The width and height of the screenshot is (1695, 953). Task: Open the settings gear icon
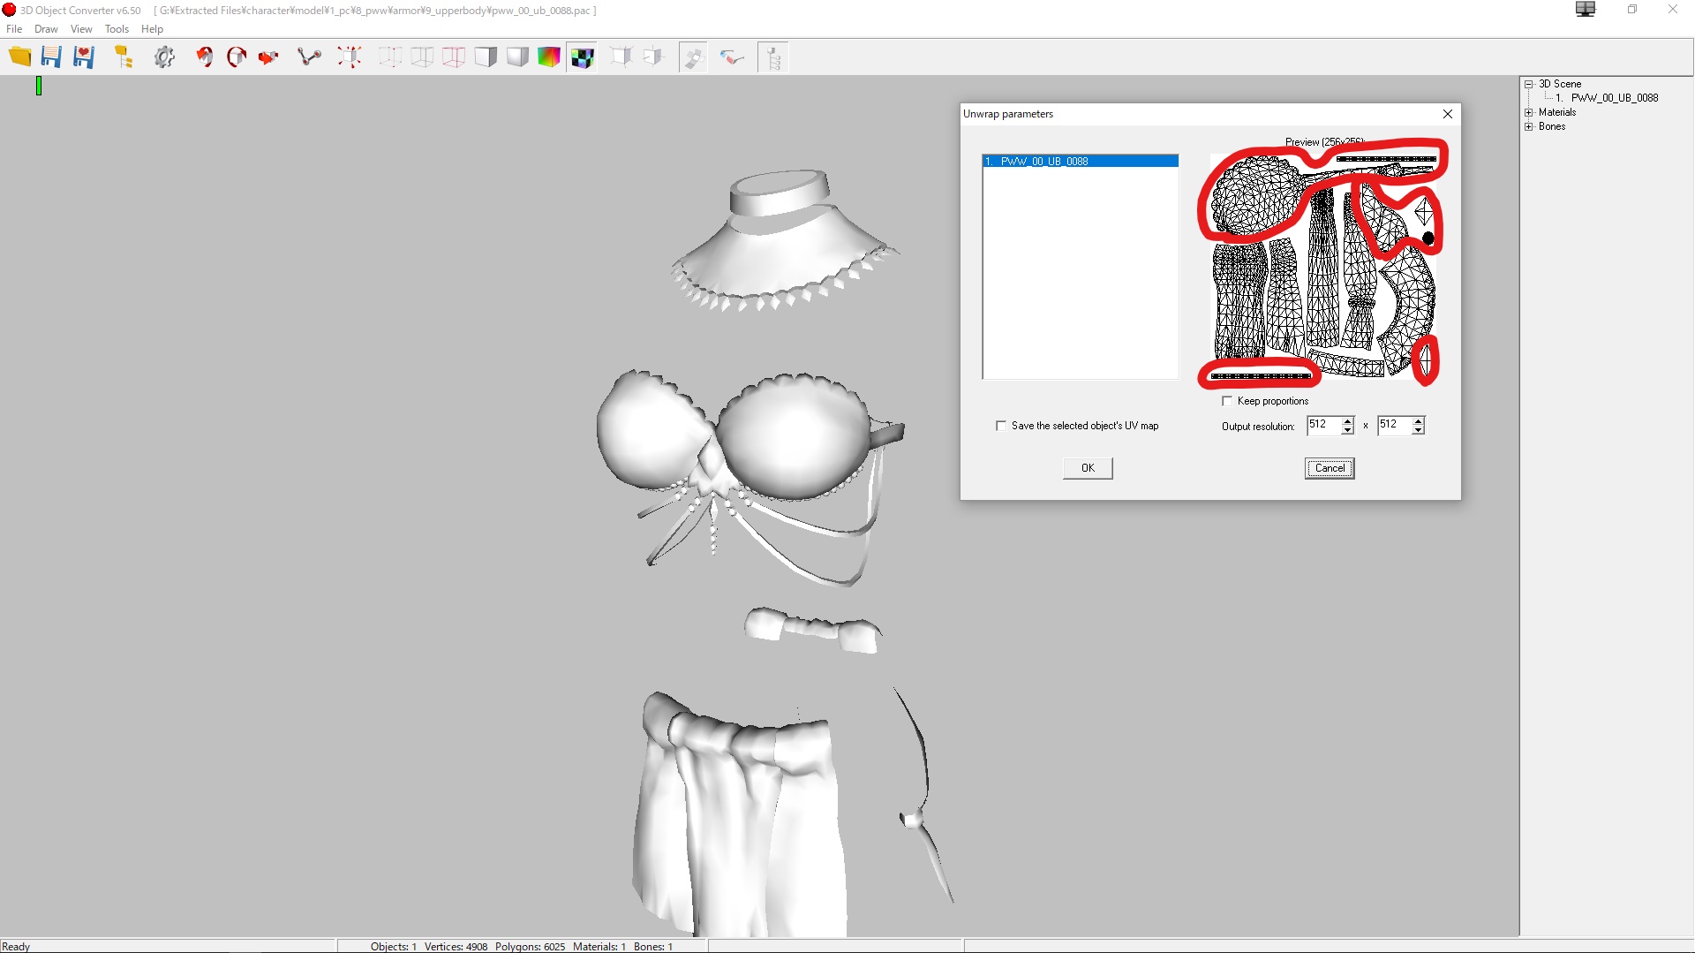pos(164,57)
